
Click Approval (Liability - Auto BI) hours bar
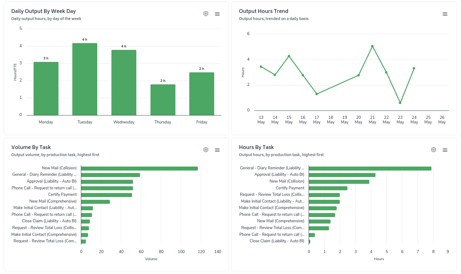click(342, 175)
